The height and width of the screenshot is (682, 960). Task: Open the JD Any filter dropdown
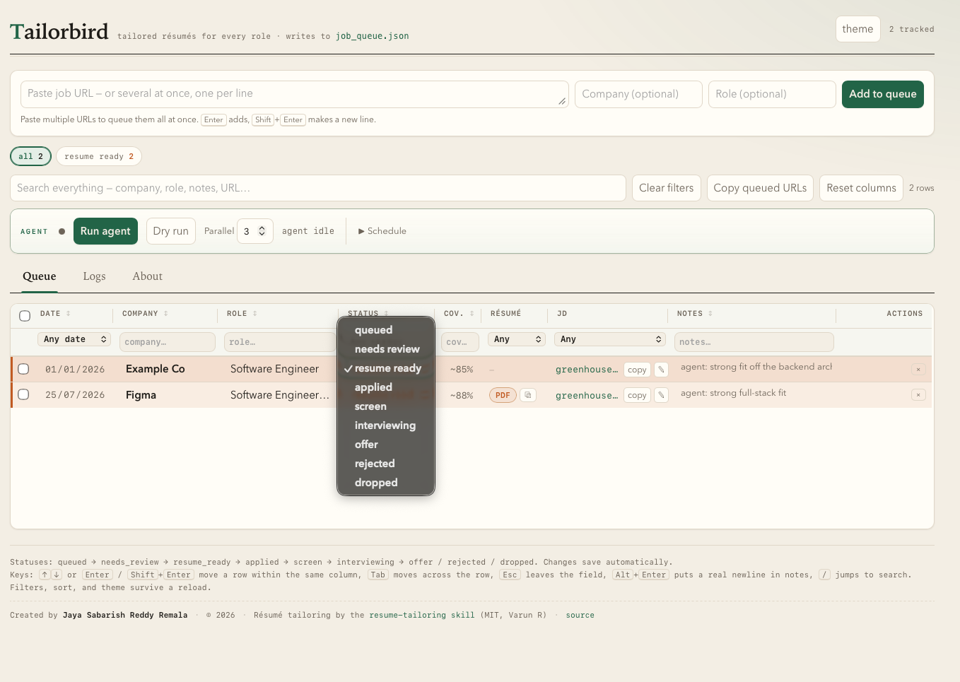pos(610,339)
